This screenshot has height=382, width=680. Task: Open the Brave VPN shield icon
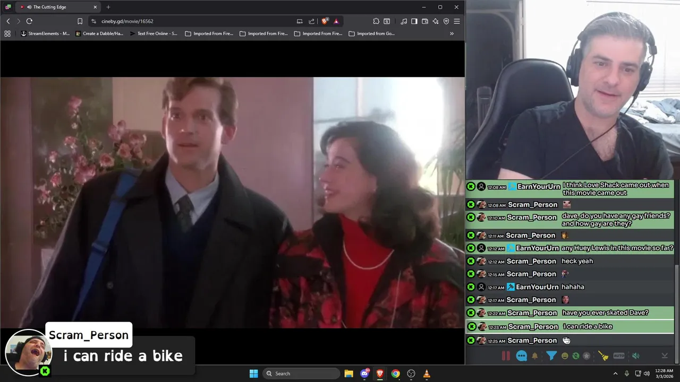446,21
